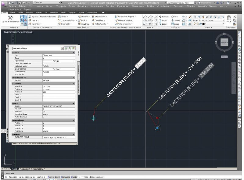Click the command line prompt input
This screenshot has width=244, height=180.
point(123,177)
